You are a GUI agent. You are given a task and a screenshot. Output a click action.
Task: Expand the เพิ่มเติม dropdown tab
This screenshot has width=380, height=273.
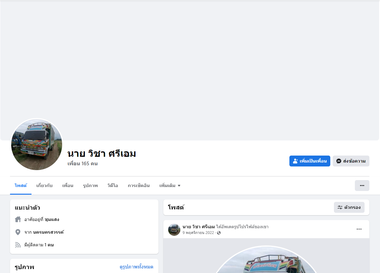pyautogui.click(x=170, y=186)
